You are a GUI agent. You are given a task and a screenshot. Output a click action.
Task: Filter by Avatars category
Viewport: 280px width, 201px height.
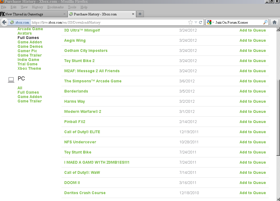pyautogui.click(x=25, y=33)
